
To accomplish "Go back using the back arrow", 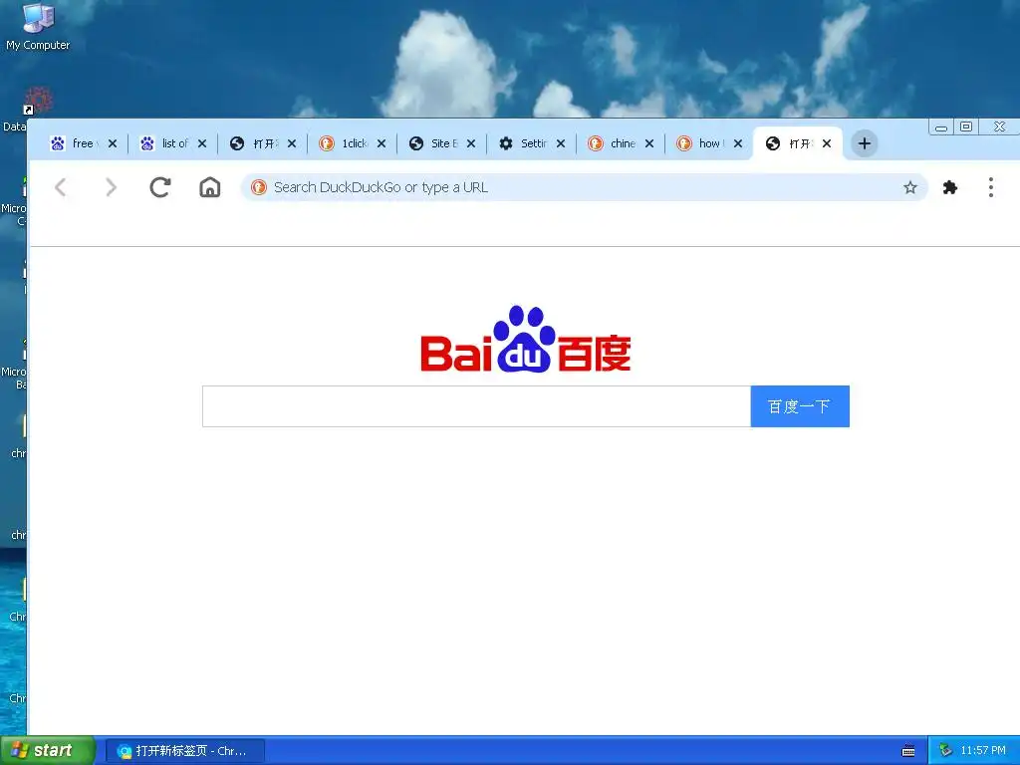I will point(61,187).
